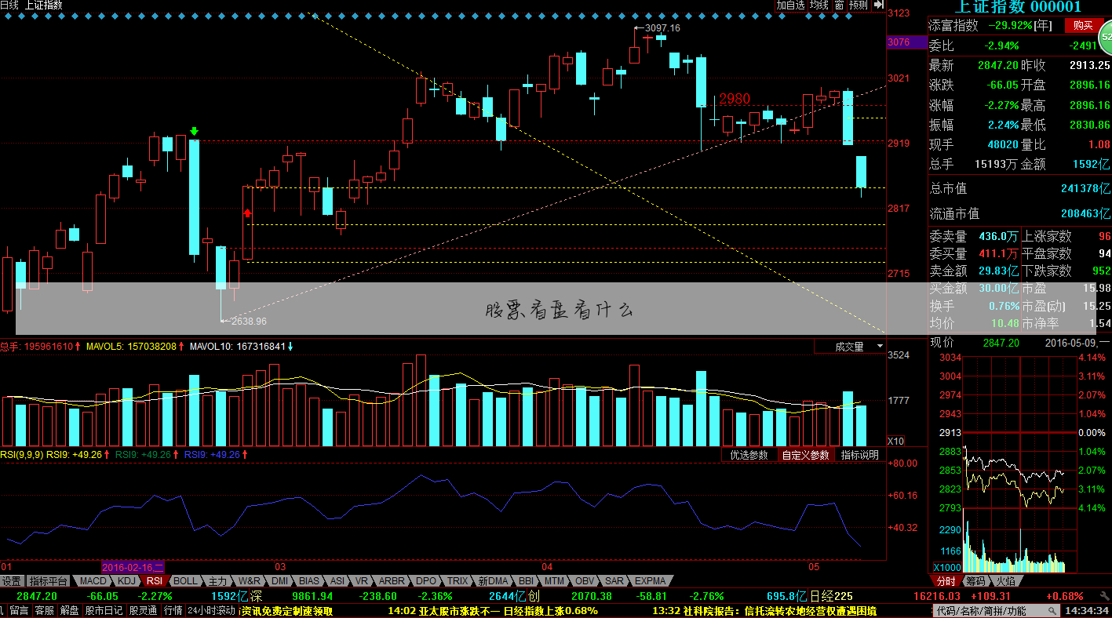Click the 2016-02-16 date marker on timeline

point(133,566)
